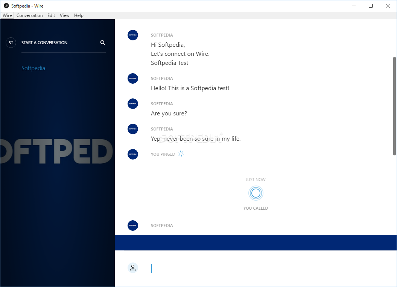Click avatar beside 'You pinged' entry
Viewport: 397px width, 287px height.
(133, 154)
